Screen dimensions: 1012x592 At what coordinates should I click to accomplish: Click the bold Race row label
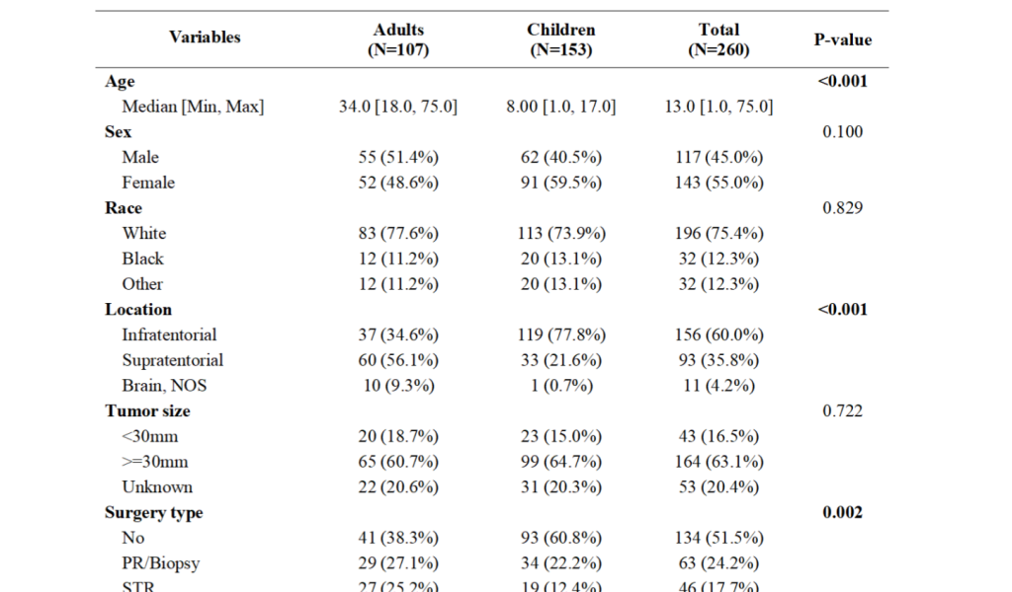point(124,208)
